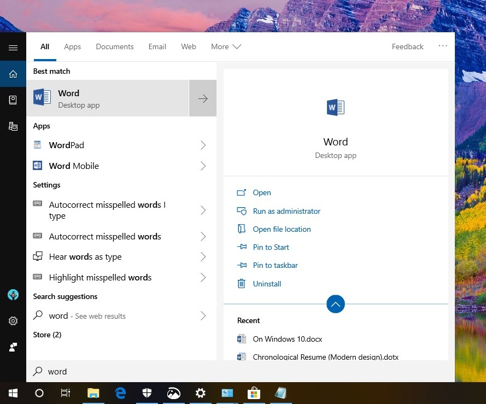Expand the WordPad result chevron

tap(203, 145)
